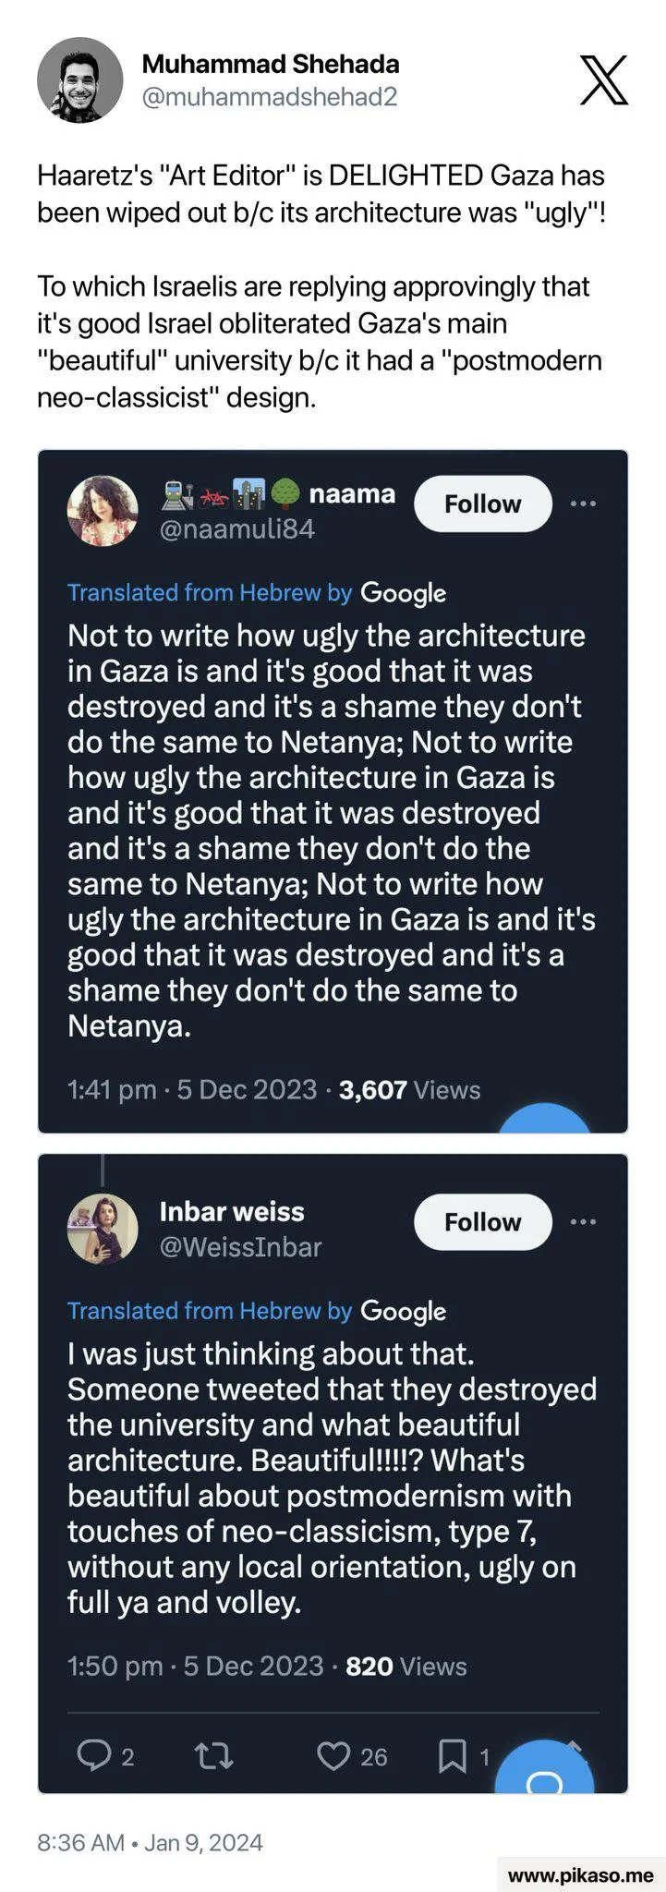Viewport: 666px width, 1892px height.
Task: Open Muhammad Shehada's profile picture
Action: pyautogui.click(x=79, y=80)
